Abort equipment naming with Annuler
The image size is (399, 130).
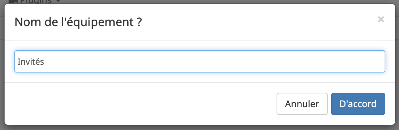302,104
